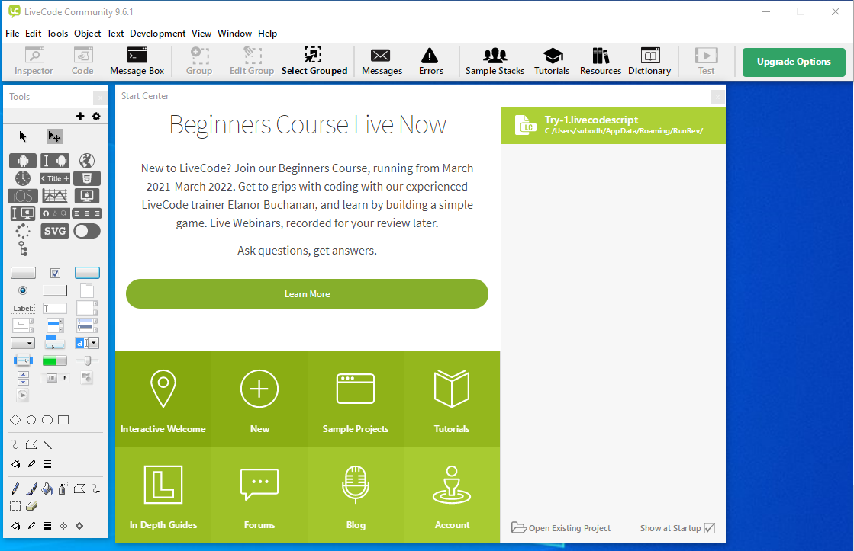Image resolution: width=854 pixels, height=551 pixels.
Task: Open the Interactive Welcome tile
Action: pos(163,399)
